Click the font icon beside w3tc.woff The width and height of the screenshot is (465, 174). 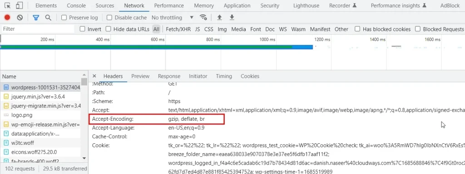pyautogui.click(x=6, y=143)
